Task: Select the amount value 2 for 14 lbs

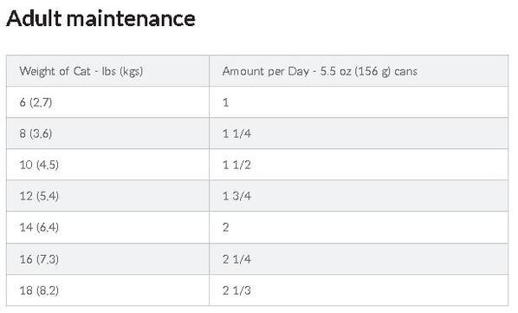Action: [225, 227]
